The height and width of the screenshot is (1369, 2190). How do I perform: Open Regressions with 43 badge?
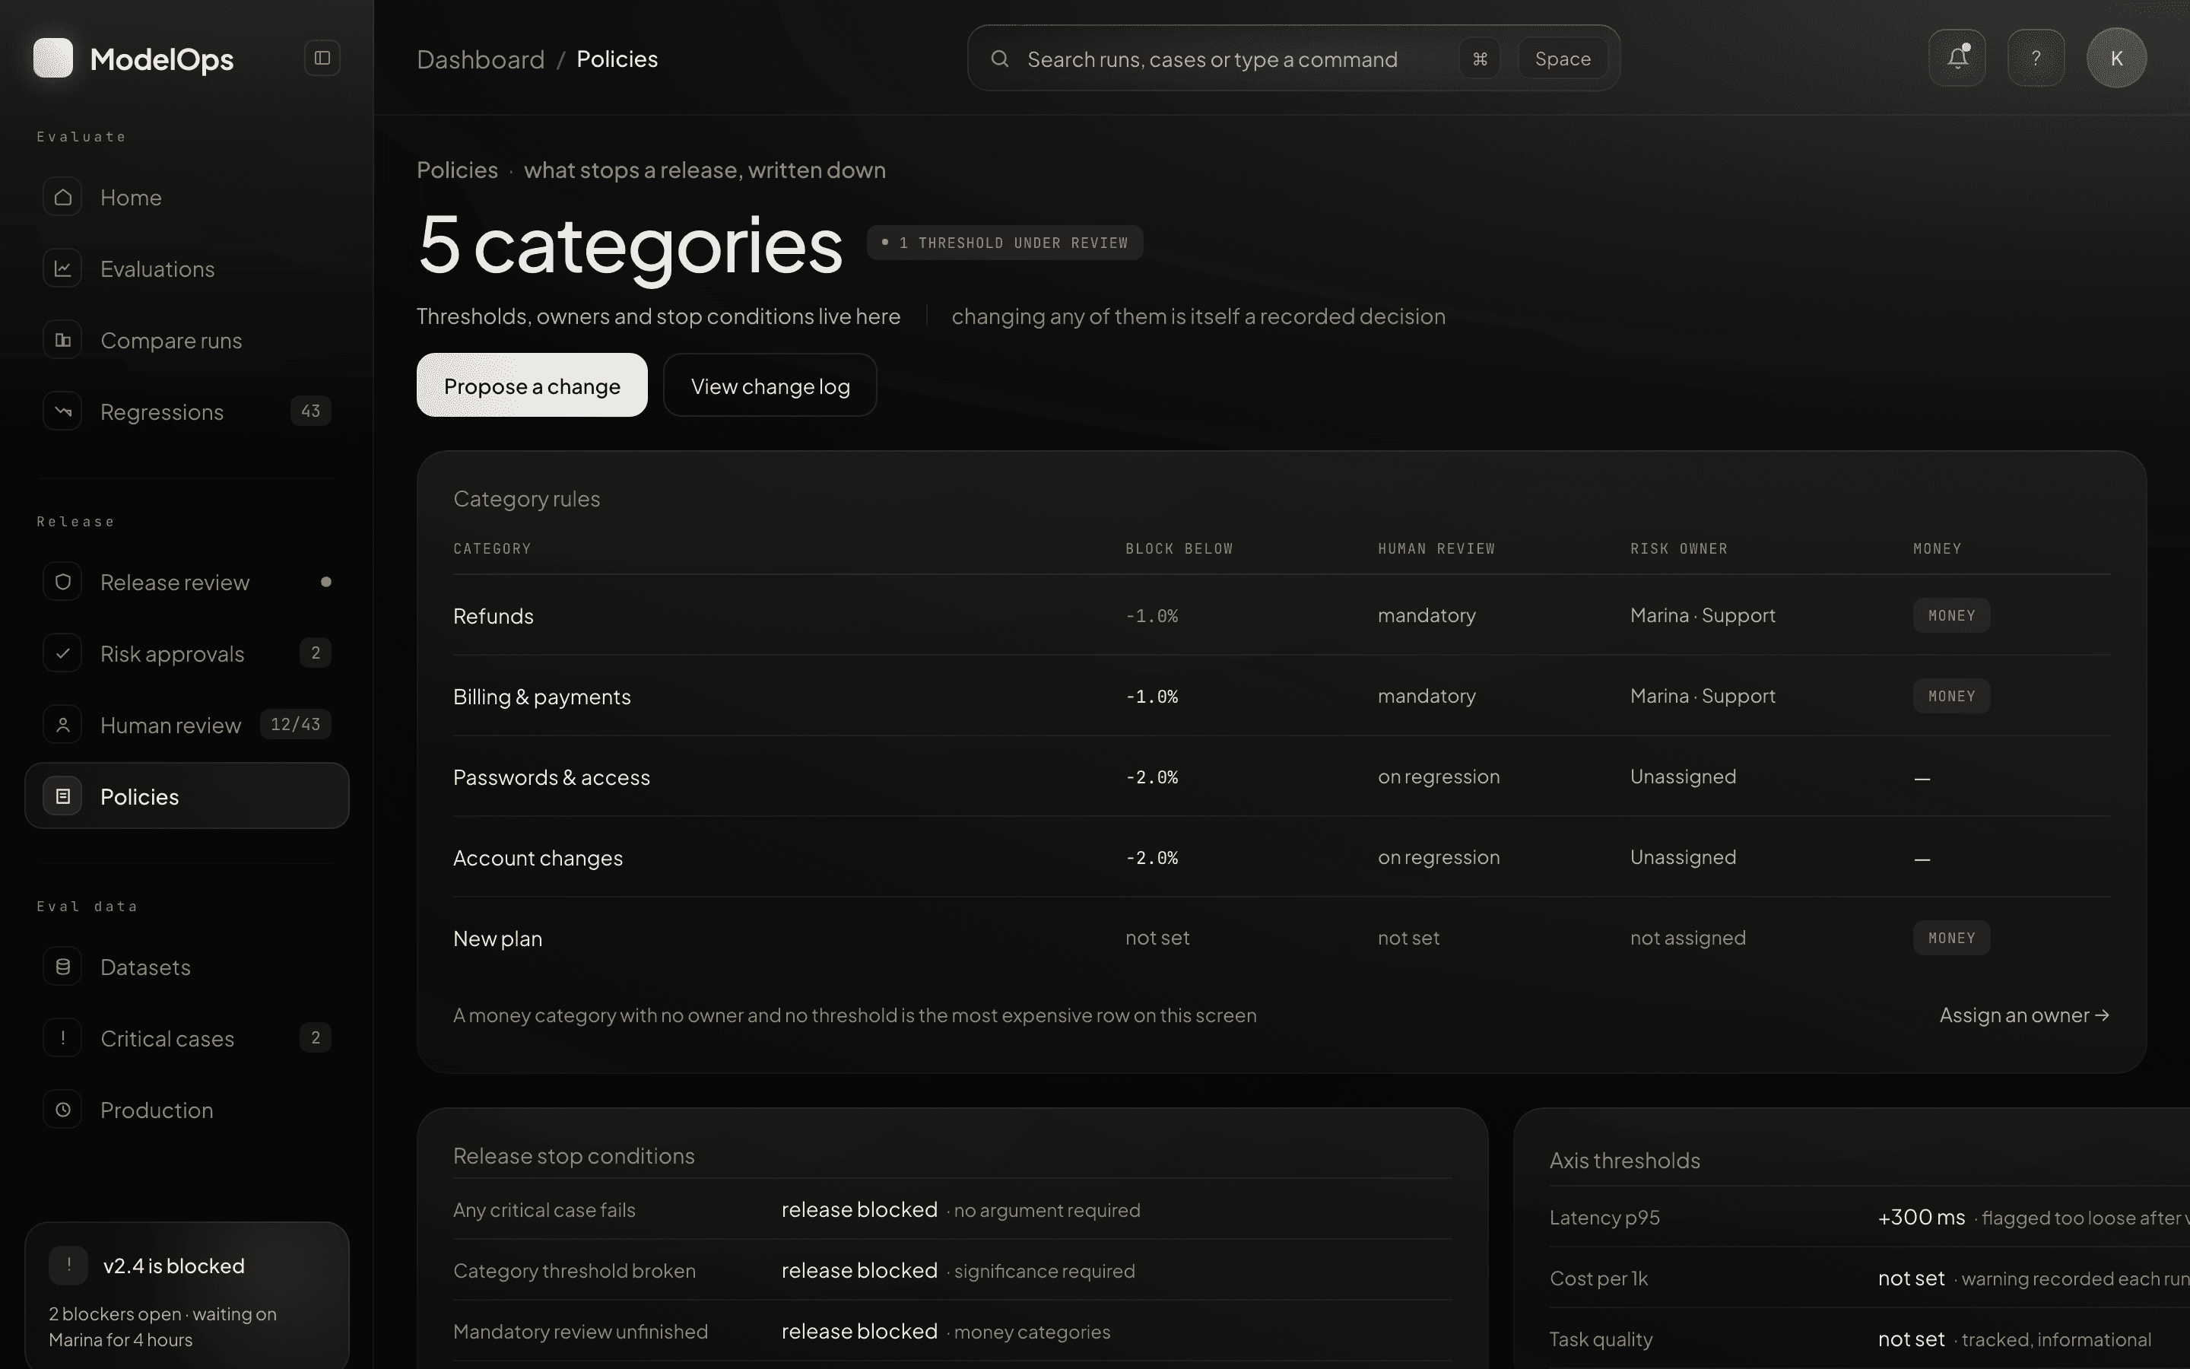(187, 412)
